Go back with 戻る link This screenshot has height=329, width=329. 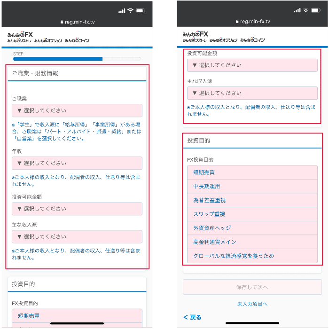[x=192, y=317]
